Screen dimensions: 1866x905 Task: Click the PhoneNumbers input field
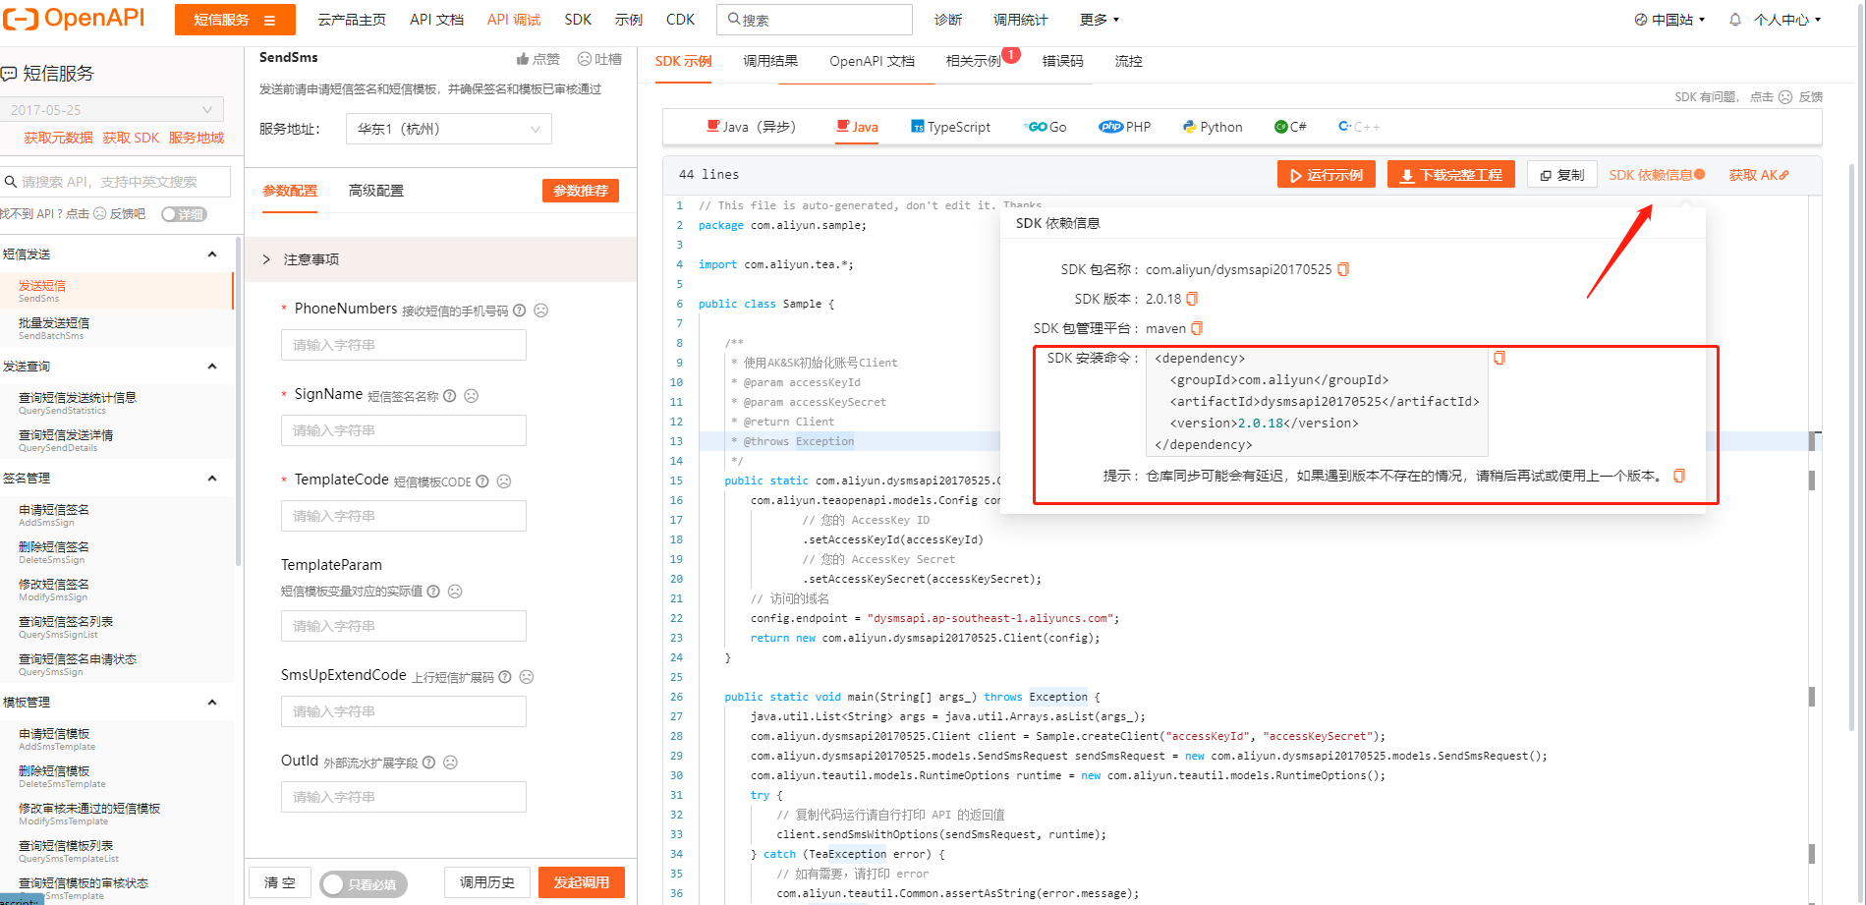point(404,345)
